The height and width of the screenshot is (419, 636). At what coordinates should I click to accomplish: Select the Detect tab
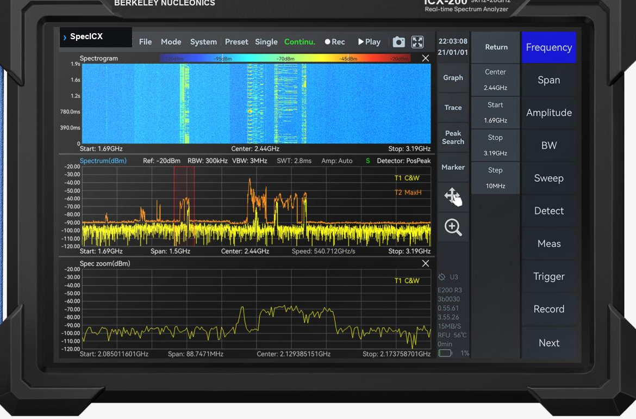click(549, 211)
